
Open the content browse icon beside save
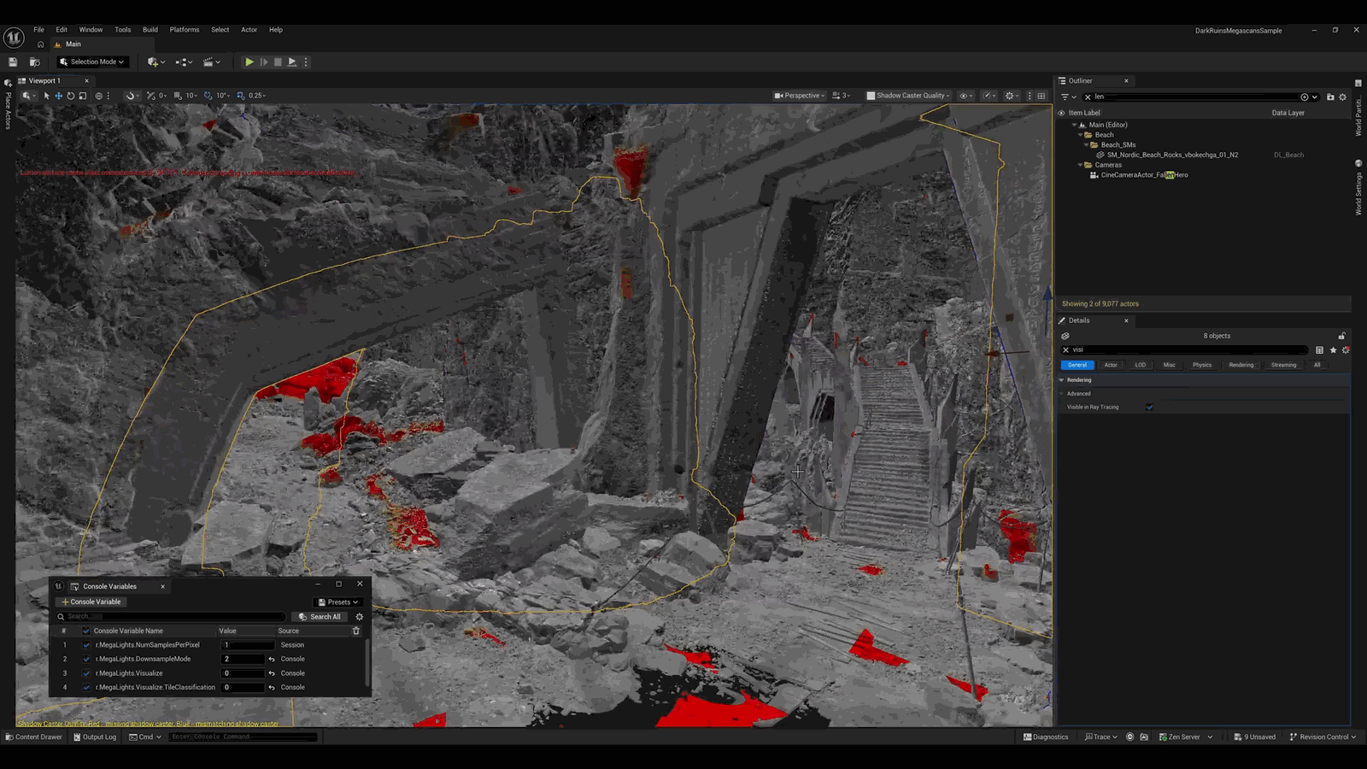[x=35, y=62]
